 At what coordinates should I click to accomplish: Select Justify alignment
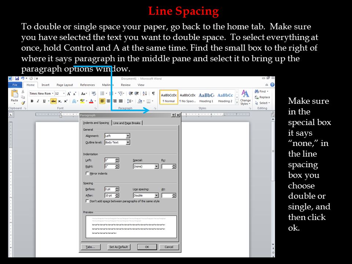(x=121, y=101)
